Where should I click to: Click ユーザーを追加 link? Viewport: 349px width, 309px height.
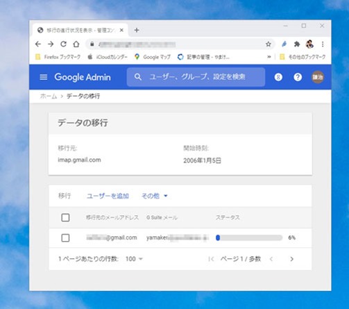(x=108, y=196)
